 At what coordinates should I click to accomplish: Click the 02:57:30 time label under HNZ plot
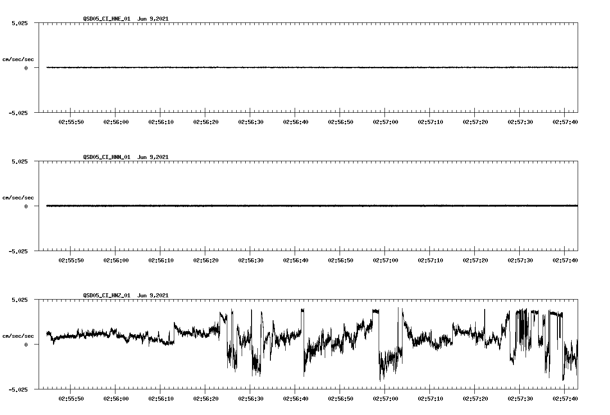520,398
